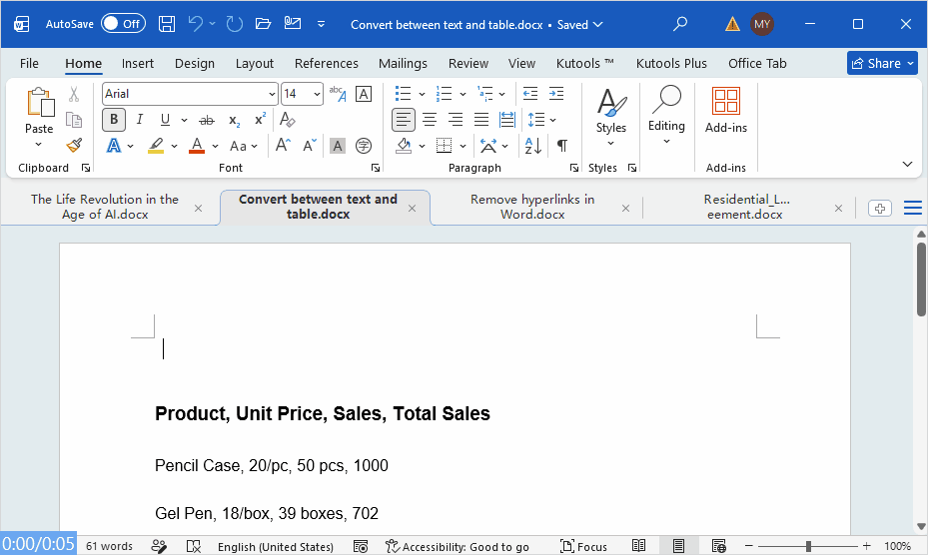Cut the selection with scissors icon
Viewport: 928px width, 555px height.
tap(74, 94)
